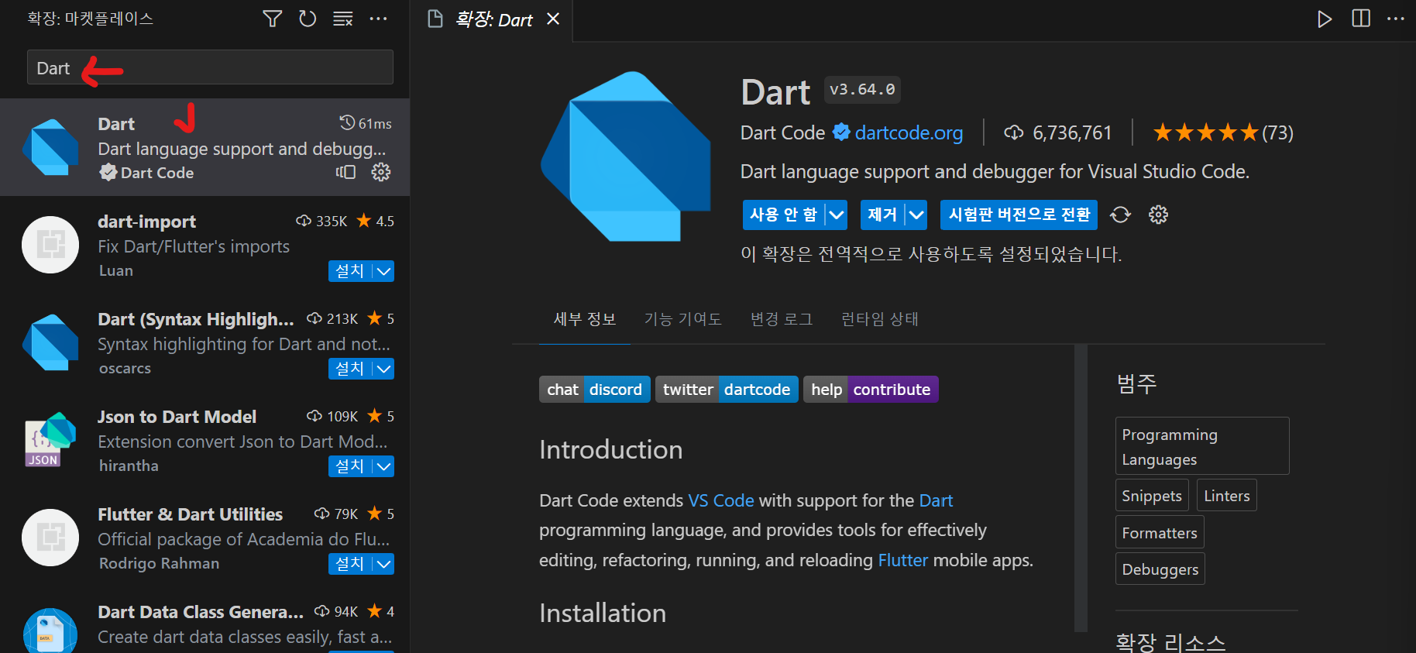The width and height of the screenshot is (1416, 653).
Task: Open the twitter dartcode badge
Action: coord(727,390)
